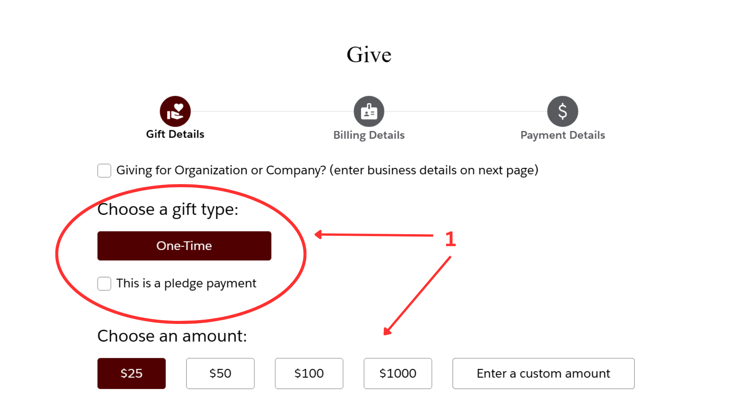Check "This is a pledge payment"
Screen dimensions: 739x416
click(104, 284)
